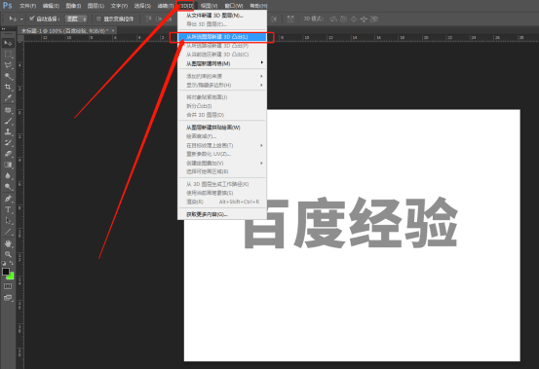This screenshot has width=539, height=369.
Task: Click the 3D roll mode icon
Action: pyautogui.click(x=343, y=18)
